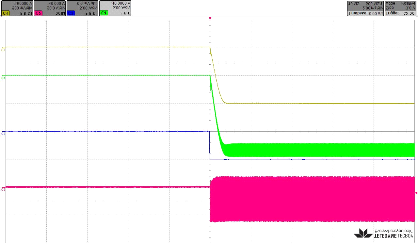Select the pink trigger time marker atop grid
The height and width of the screenshot is (244, 418).
tap(210, 19)
